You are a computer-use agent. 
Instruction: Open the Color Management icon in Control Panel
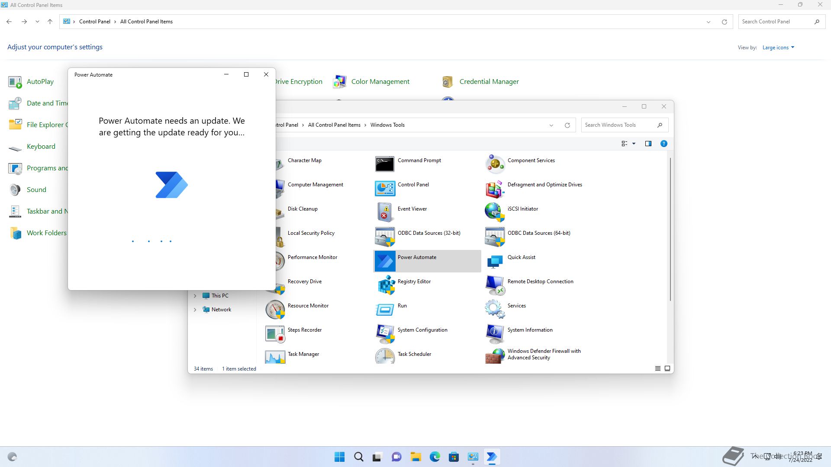tap(340, 81)
